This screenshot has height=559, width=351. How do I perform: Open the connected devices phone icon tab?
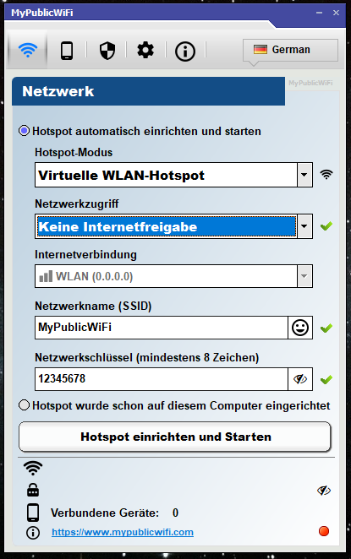pos(67,51)
